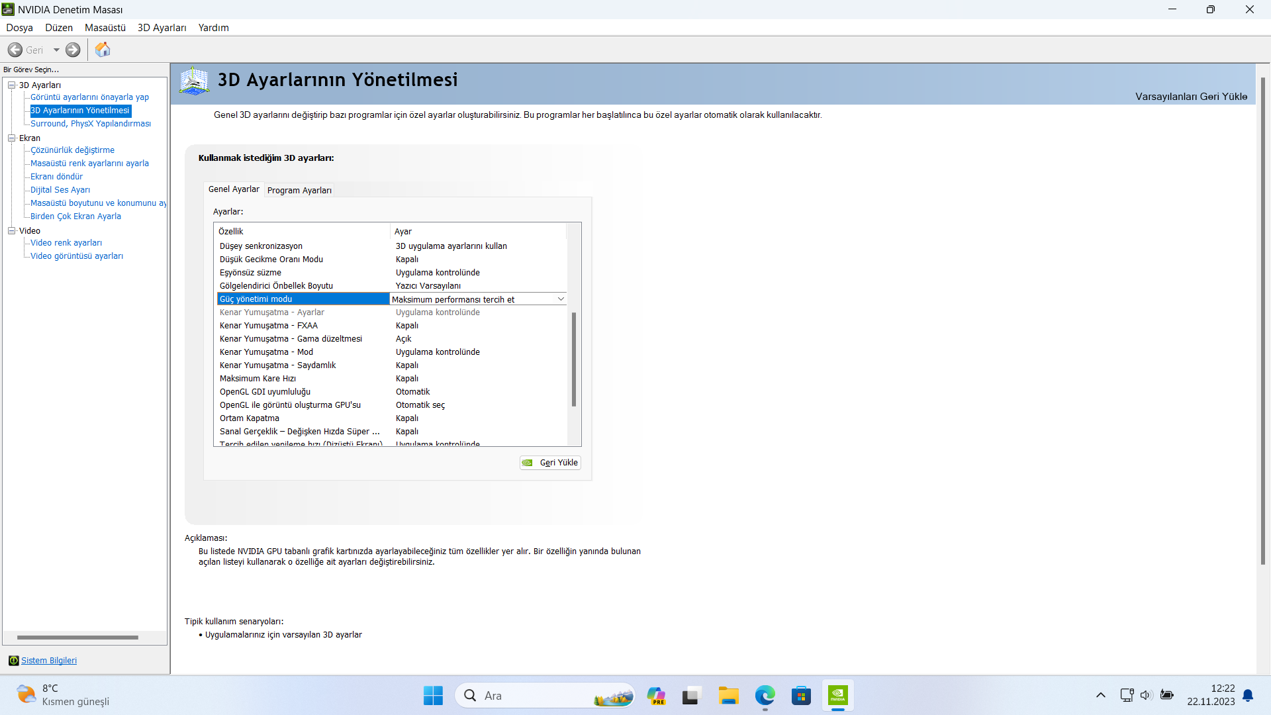Collapse the 3D Ayarları tree node

11,85
